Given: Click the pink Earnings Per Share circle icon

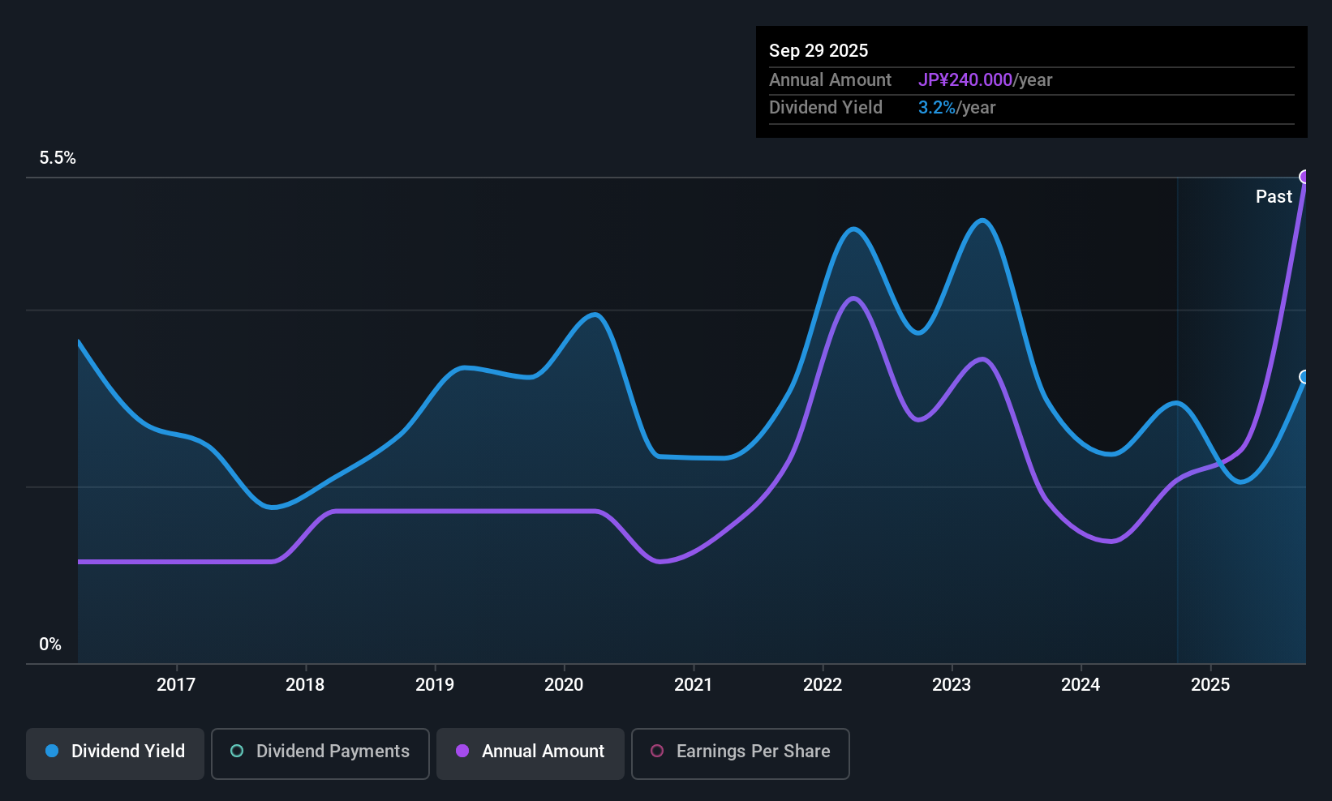Looking at the screenshot, I should [x=657, y=752].
